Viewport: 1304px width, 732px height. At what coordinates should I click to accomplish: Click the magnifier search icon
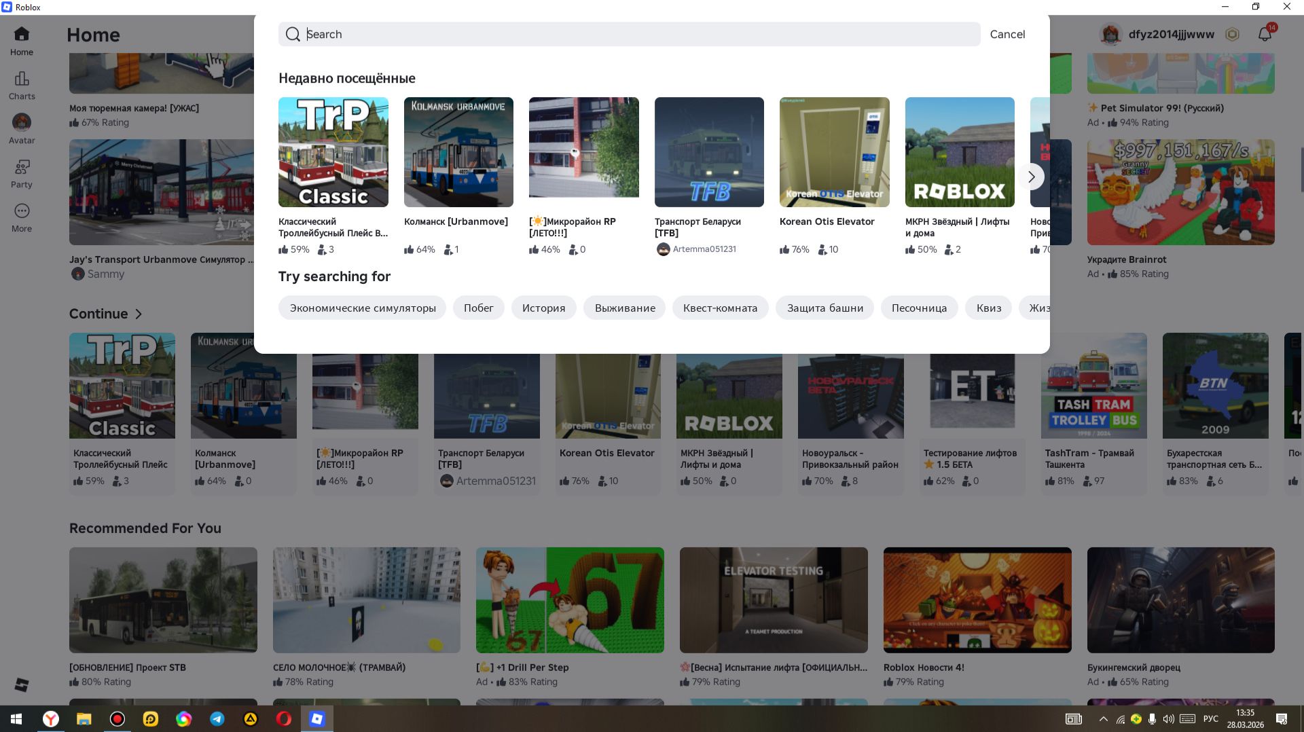293,34
